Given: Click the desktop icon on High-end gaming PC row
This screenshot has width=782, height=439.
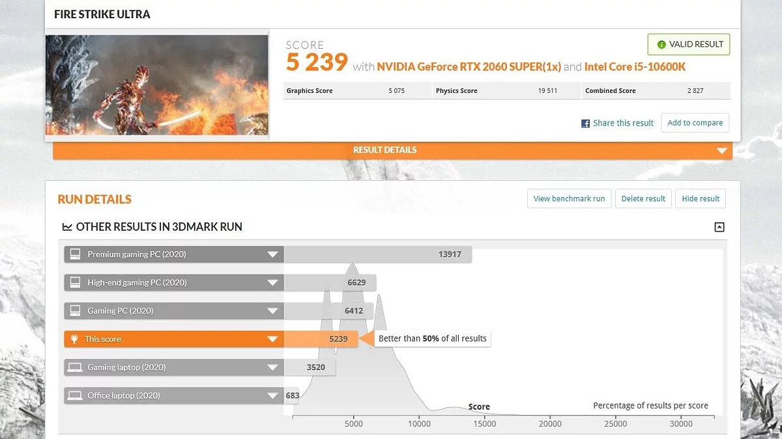Looking at the screenshot, I should pyautogui.click(x=76, y=282).
